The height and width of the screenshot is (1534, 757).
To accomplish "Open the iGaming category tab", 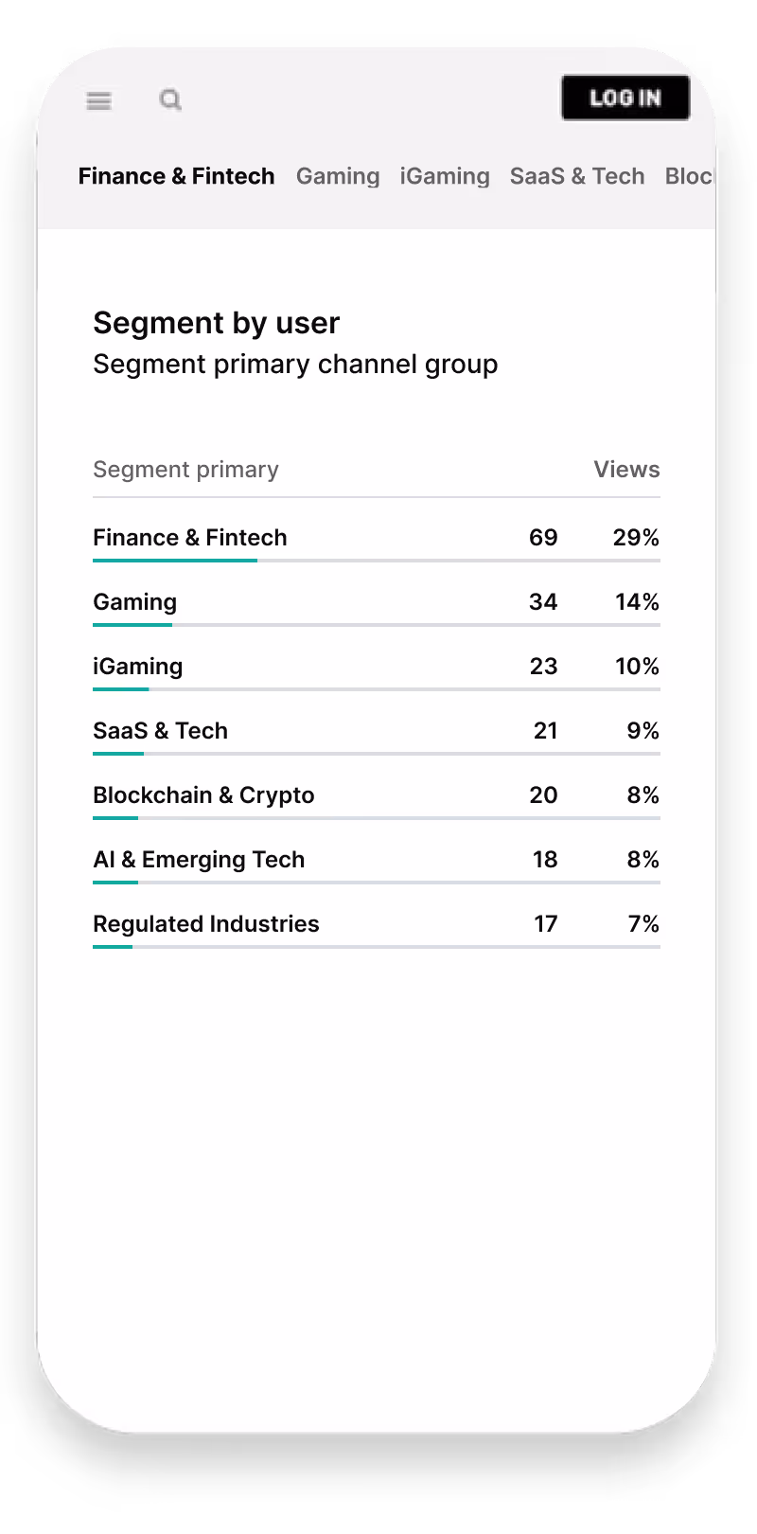I will pyautogui.click(x=445, y=176).
